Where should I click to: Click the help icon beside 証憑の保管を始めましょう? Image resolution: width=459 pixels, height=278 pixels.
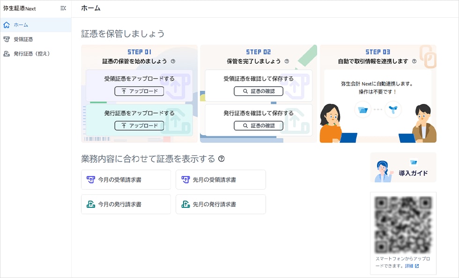[173, 61]
